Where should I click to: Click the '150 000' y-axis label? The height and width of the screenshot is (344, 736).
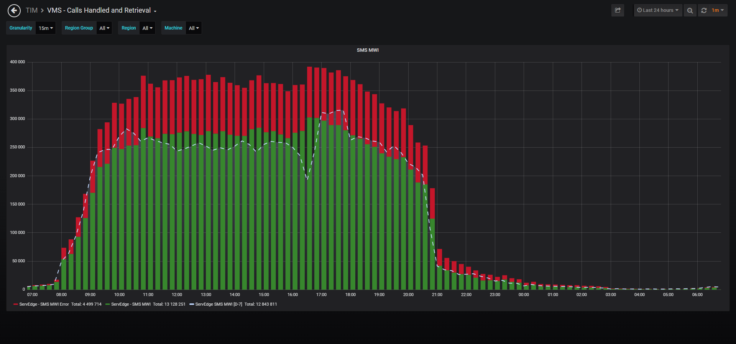[17, 204]
